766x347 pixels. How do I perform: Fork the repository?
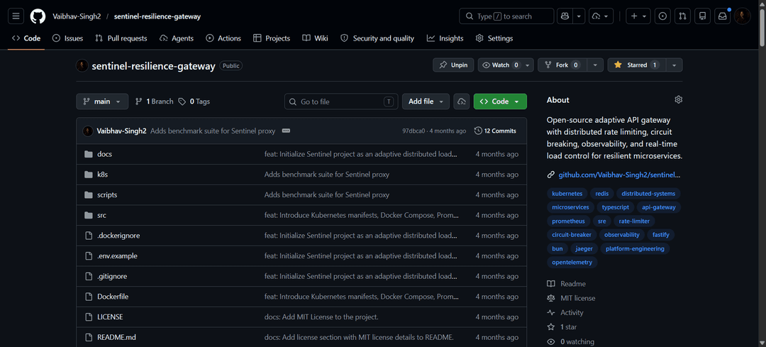562,65
